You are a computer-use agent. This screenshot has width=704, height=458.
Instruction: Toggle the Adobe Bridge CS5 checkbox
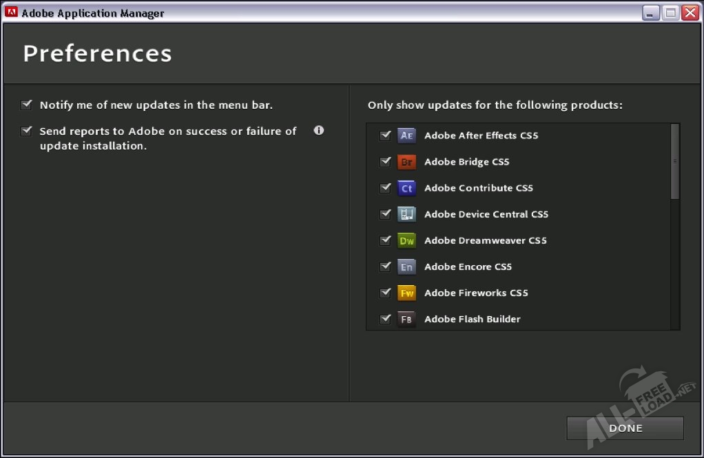pos(385,162)
